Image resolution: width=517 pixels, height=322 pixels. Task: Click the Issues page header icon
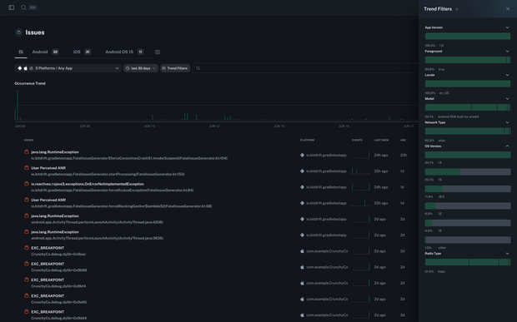19,32
